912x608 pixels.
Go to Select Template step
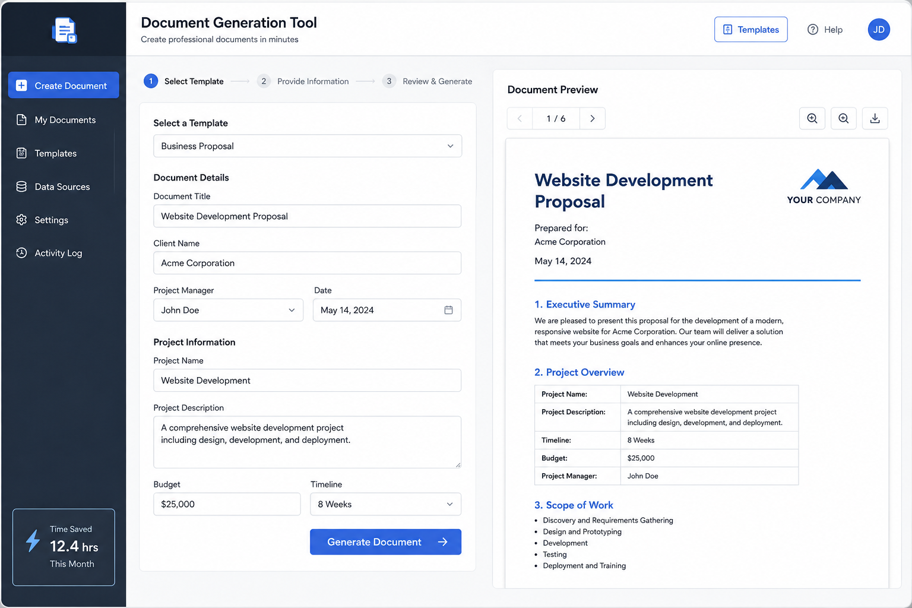coord(183,81)
